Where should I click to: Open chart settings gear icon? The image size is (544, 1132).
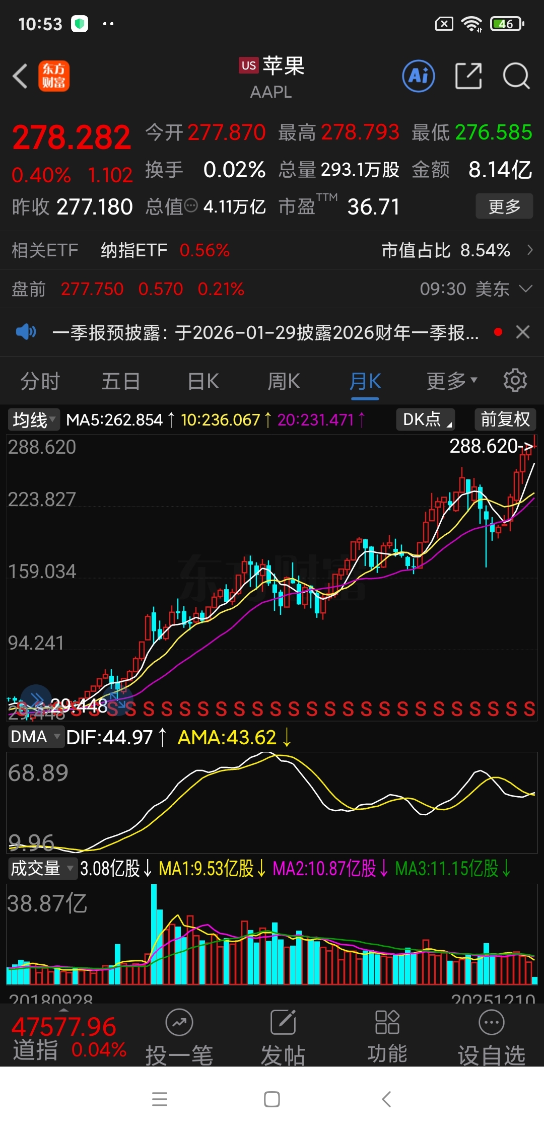(515, 381)
